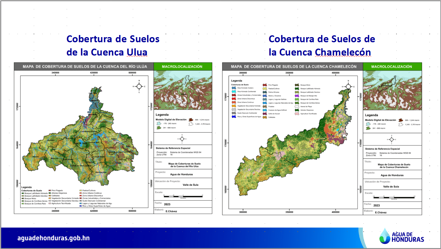
Task: Select the 'Cobertura de Suelos de la Cuenca Ulua' title
Action: (x=113, y=46)
